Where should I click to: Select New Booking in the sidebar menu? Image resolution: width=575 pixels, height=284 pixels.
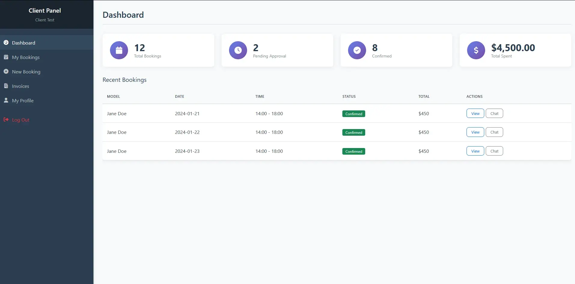coord(26,72)
